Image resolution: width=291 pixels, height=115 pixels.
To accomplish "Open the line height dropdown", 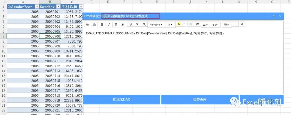I will (216, 25).
